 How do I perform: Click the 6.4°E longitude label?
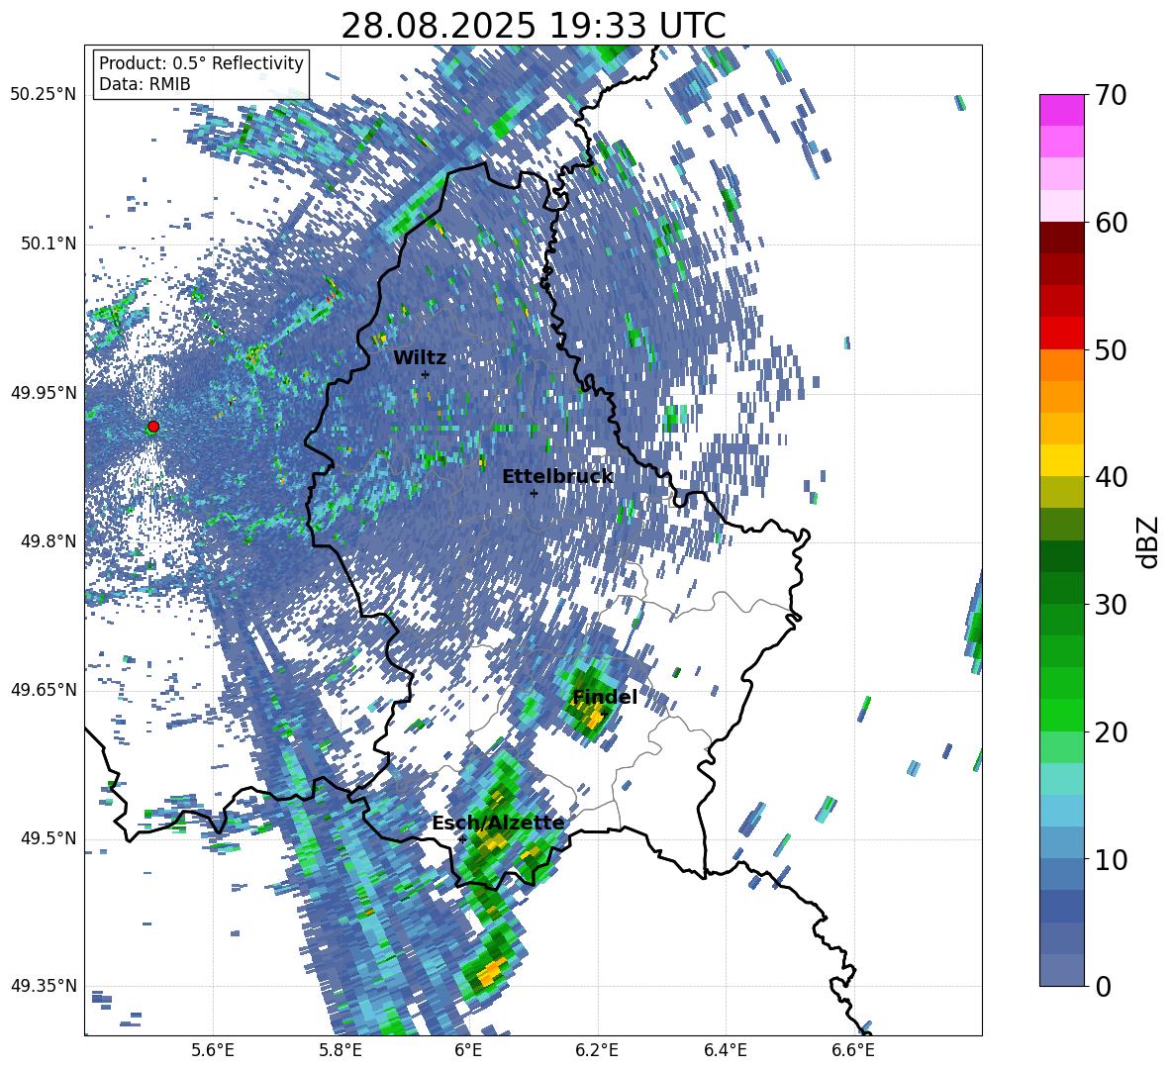(725, 1050)
